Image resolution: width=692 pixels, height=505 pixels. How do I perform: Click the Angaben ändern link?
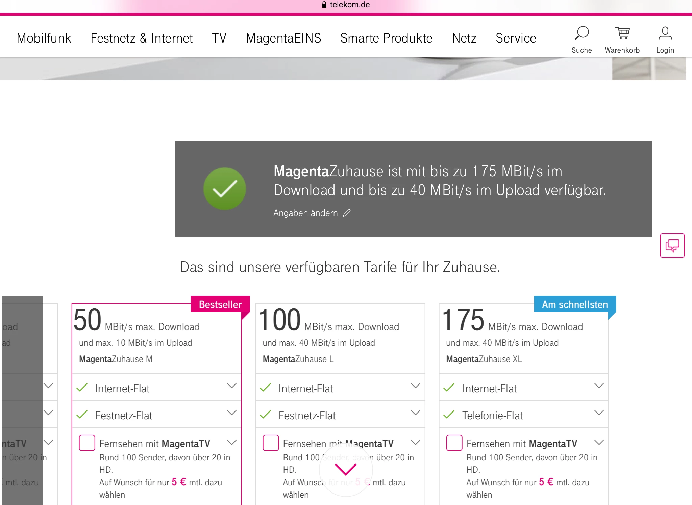tap(305, 213)
